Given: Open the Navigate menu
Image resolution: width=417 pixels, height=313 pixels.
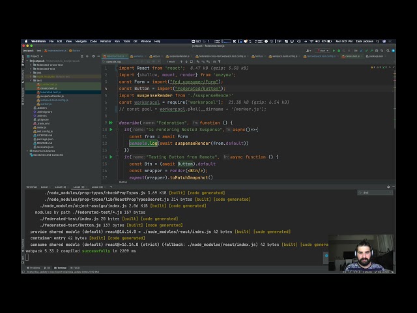Looking at the screenshot, I should point(81,41).
